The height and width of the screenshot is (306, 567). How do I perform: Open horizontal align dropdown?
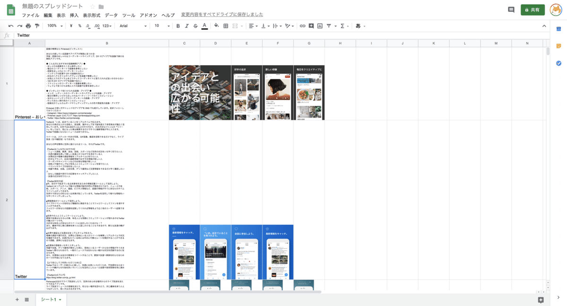[x=252, y=25]
